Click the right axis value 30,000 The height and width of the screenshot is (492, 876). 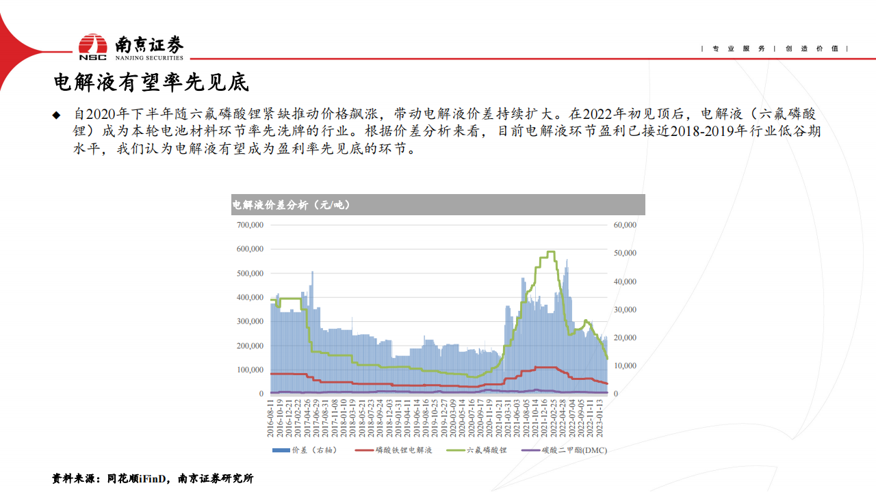[626, 310]
